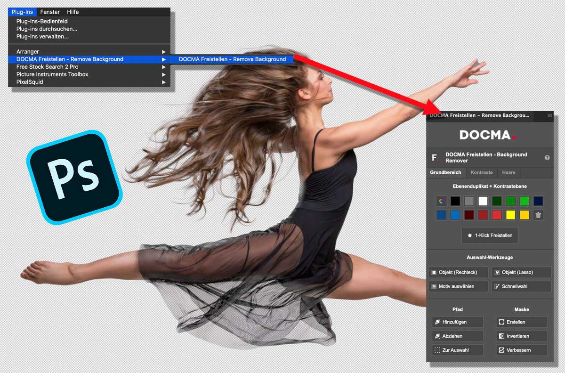Image resolution: width=565 pixels, height=373 pixels.
Task: Click Abziehen under Pfad
Action: pos(458,336)
